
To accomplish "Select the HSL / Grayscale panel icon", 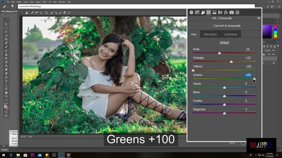I will pyautogui.click(x=208, y=12).
